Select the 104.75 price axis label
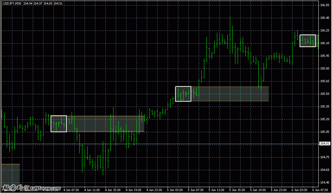Viewport: 332px width, 193px height. [325, 157]
